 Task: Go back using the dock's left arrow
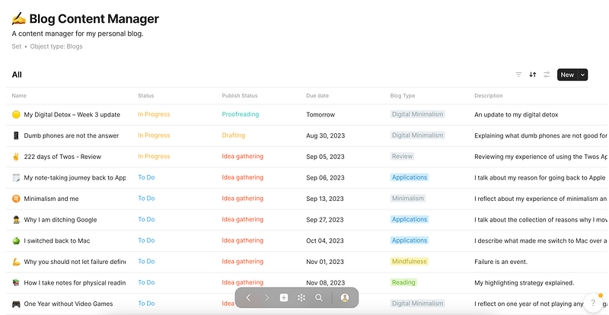[248, 297]
